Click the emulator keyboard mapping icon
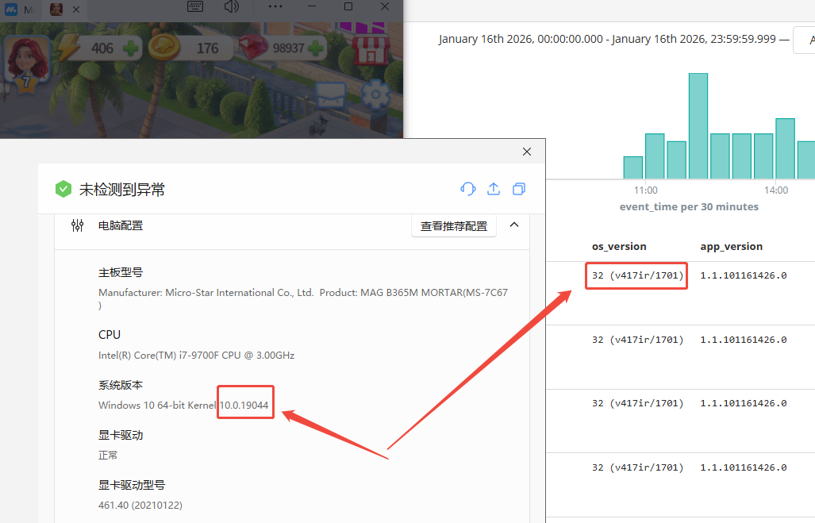The width and height of the screenshot is (815, 523). 196,7
